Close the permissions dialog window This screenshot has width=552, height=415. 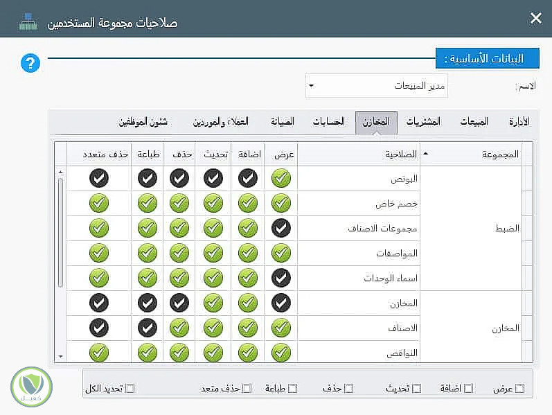pyautogui.click(x=536, y=17)
